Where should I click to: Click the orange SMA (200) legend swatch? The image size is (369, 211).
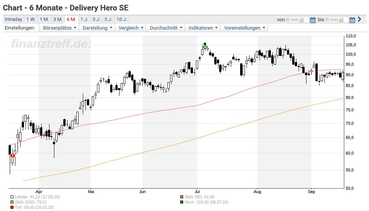(x=12, y=202)
